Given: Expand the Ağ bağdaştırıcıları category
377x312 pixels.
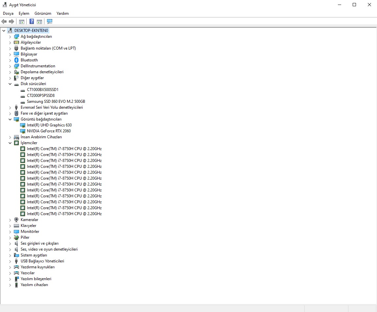Looking at the screenshot, I should click(10, 37).
